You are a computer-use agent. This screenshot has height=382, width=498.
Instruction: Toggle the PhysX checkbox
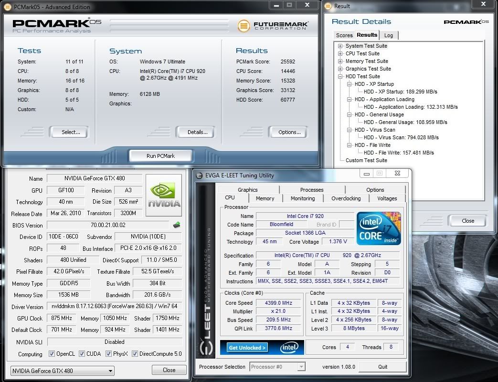click(x=109, y=354)
